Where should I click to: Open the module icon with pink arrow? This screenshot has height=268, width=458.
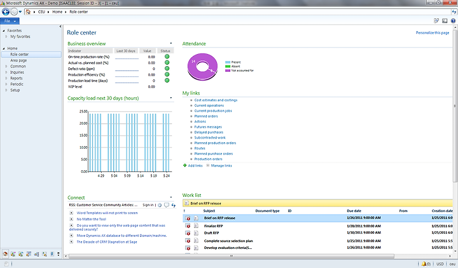point(13,254)
